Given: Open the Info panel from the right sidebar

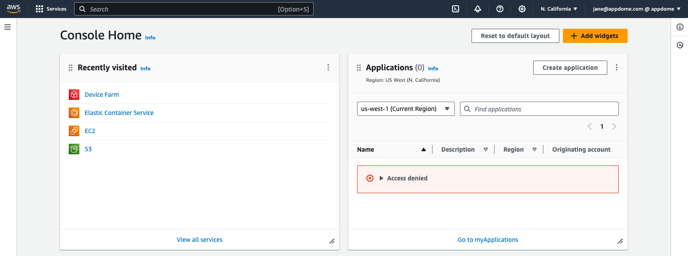Looking at the screenshot, I should (680, 27).
